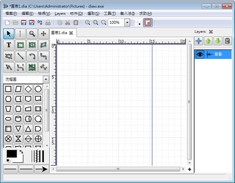Click the print icon in toolbar
235x183 pixels.
[48, 23]
